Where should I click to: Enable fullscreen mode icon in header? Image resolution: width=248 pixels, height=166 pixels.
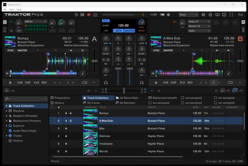[x=231, y=15]
